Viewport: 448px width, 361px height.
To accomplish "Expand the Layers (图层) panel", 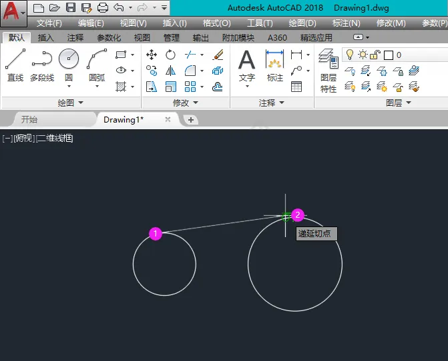I will pyautogui.click(x=399, y=103).
